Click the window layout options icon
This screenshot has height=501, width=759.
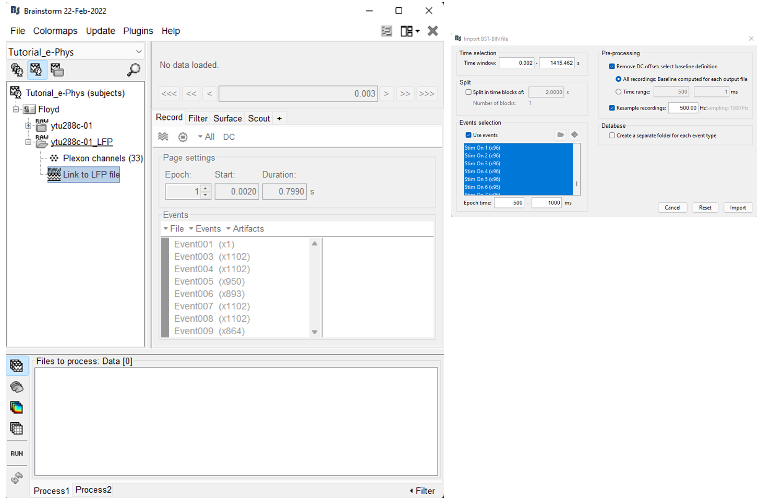(x=409, y=31)
